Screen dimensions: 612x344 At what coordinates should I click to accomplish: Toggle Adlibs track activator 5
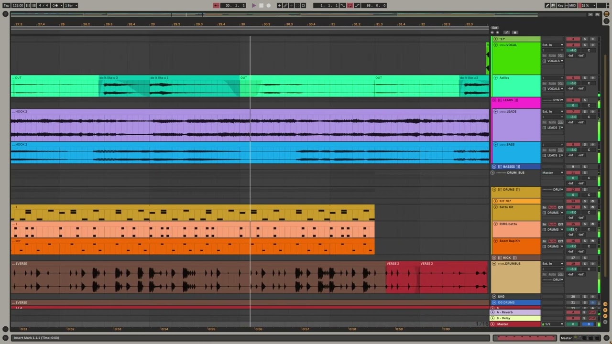click(x=573, y=78)
